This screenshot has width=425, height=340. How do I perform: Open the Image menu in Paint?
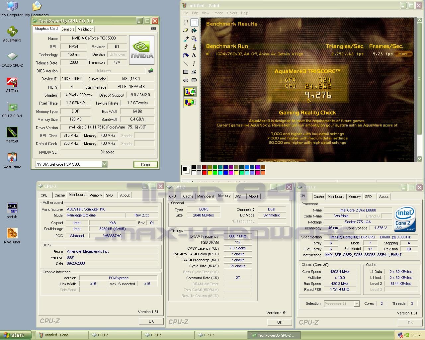click(218, 13)
